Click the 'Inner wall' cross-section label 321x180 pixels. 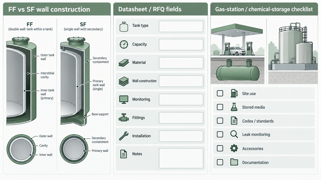pos(46,155)
